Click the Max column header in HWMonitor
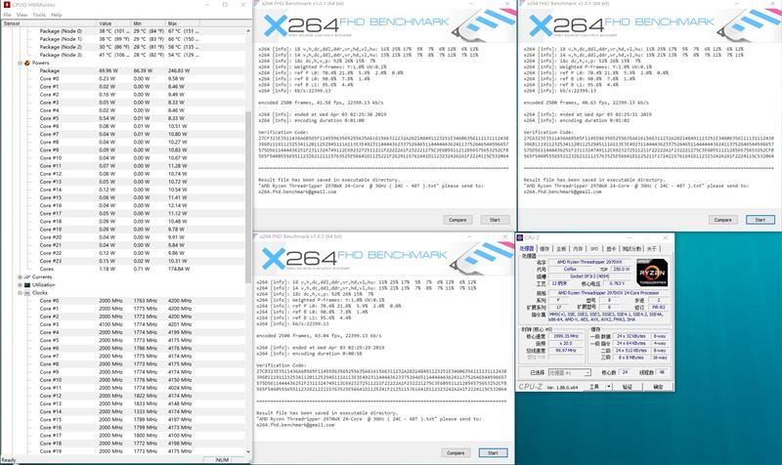782x465 pixels. 183,23
